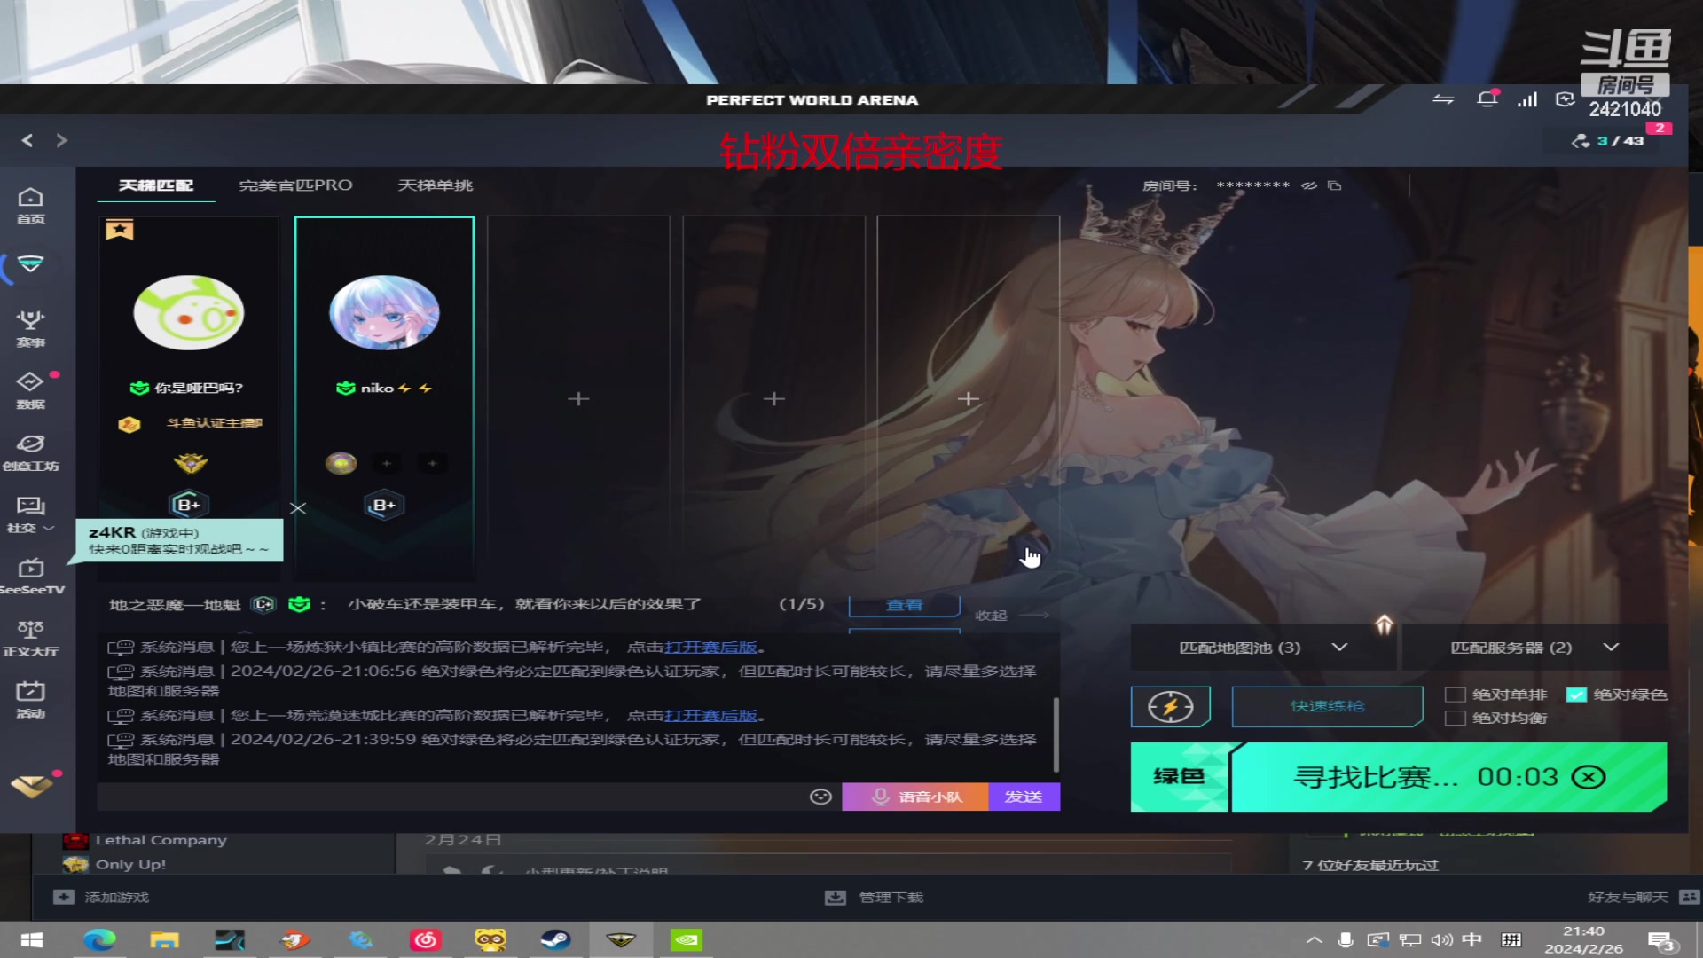Click the copy room number icon

click(1335, 185)
